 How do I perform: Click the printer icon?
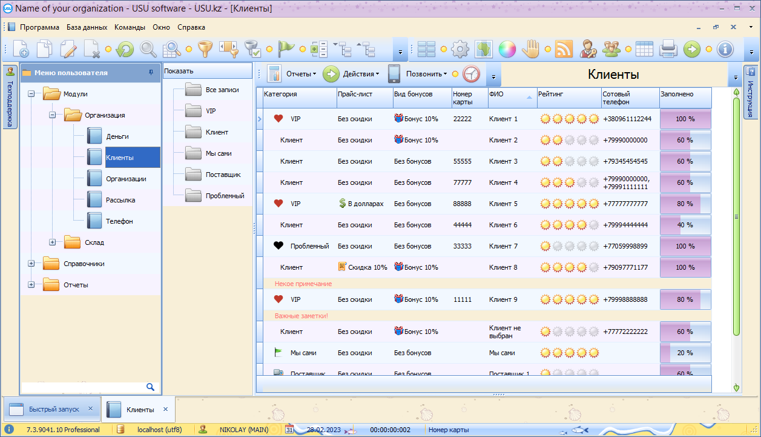point(668,49)
